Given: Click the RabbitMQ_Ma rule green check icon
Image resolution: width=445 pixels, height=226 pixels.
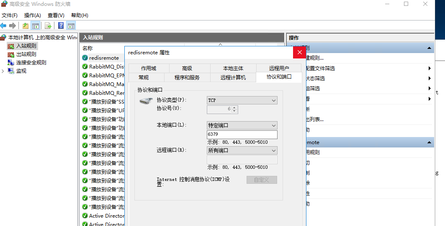Looking at the screenshot, I should point(85,84).
